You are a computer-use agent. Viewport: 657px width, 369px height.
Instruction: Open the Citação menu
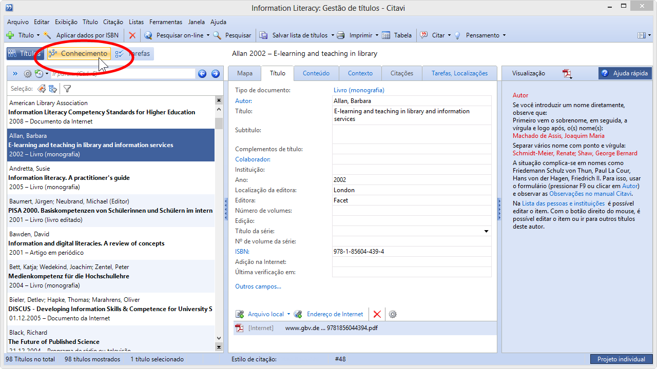point(113,22)
